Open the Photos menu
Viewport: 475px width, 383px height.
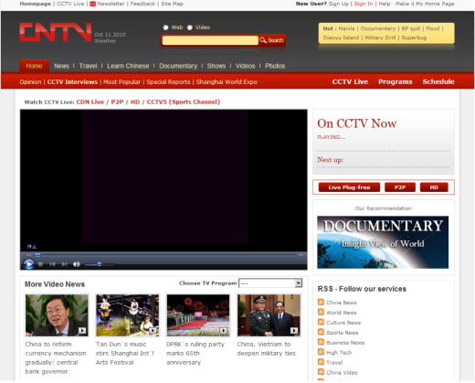click(x=275, y=66)
